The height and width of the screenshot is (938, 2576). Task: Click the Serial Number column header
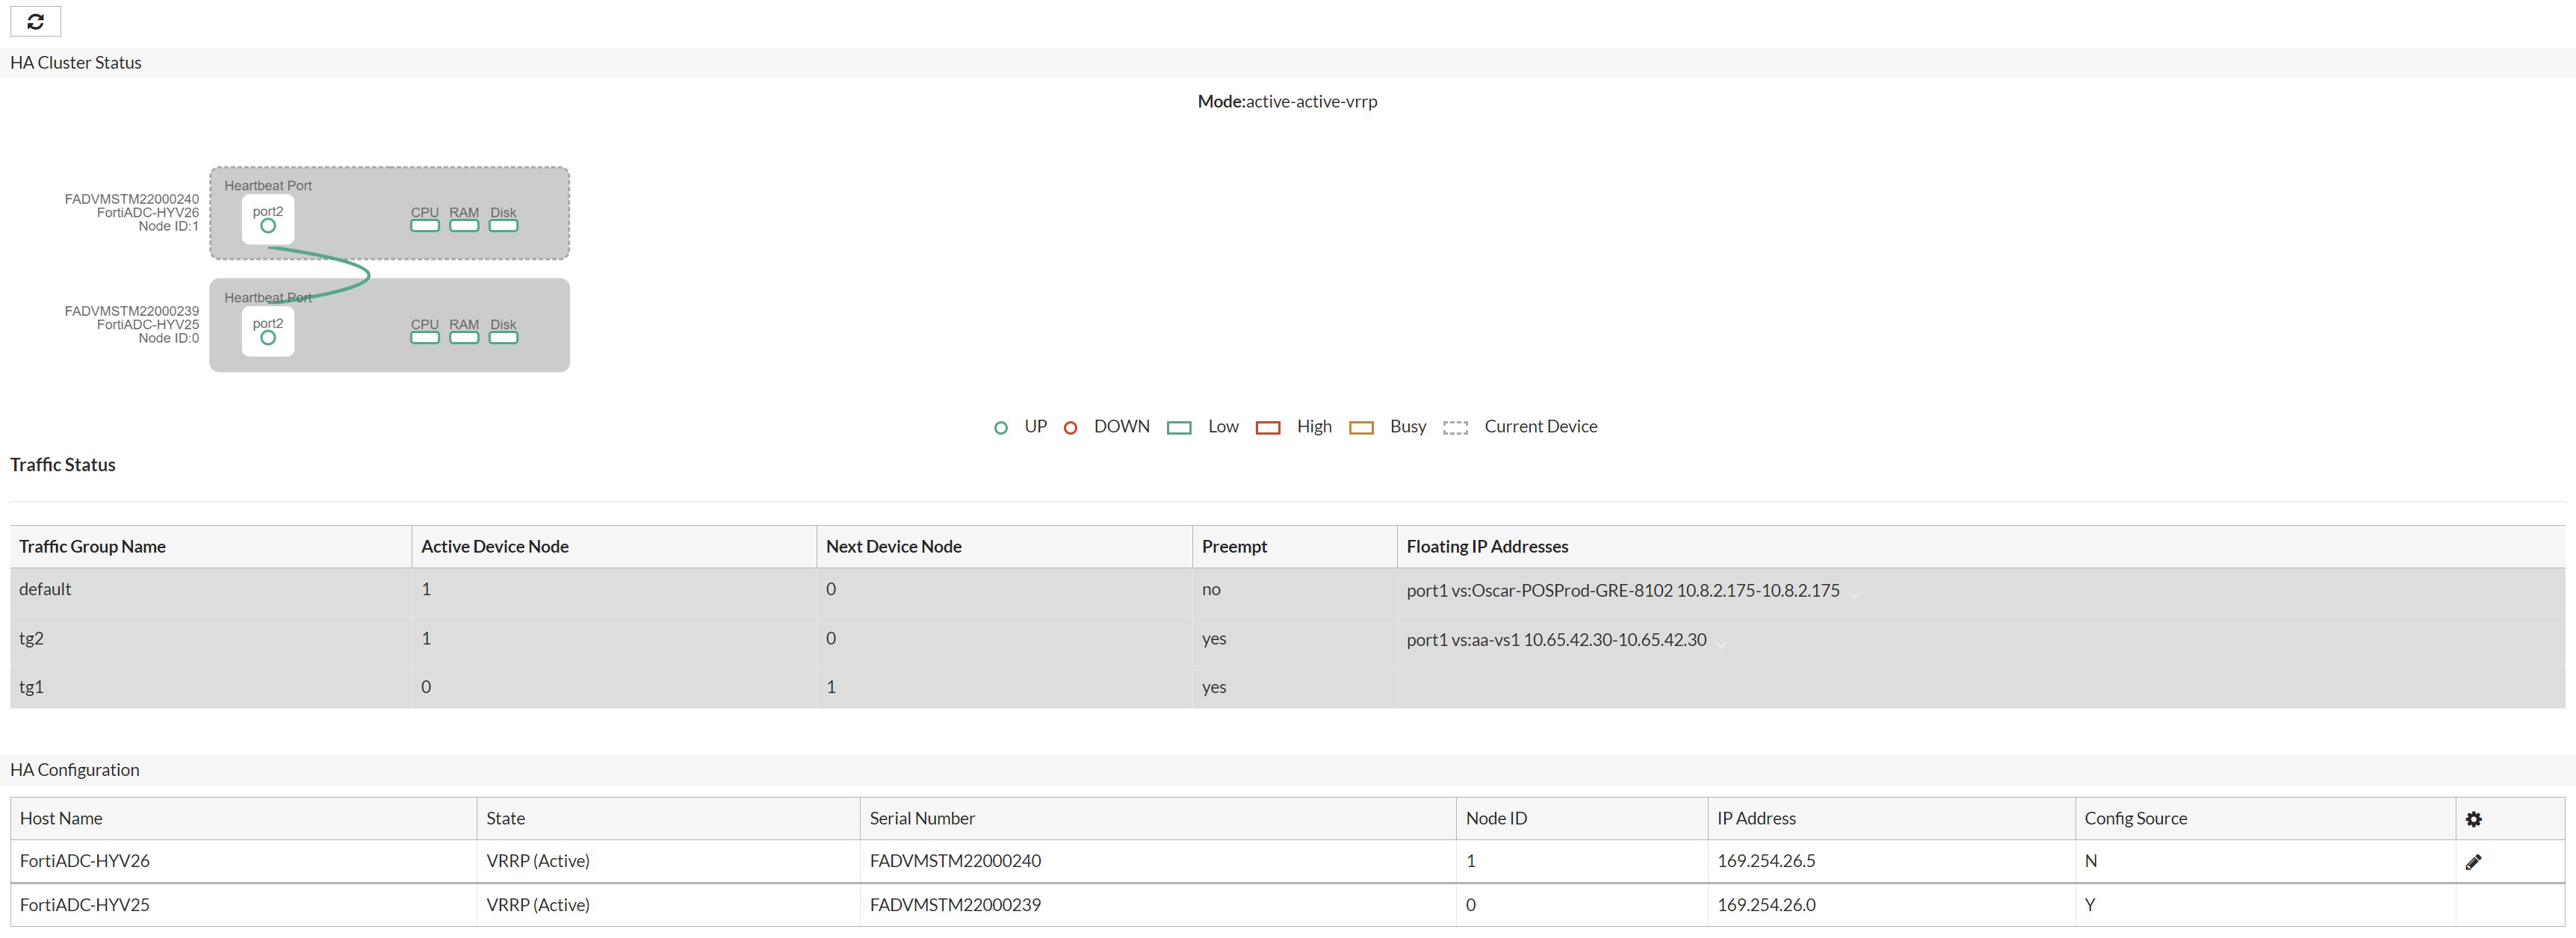922,819
